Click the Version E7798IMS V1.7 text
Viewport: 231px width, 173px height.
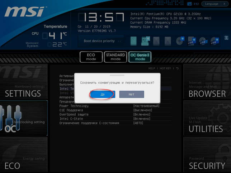tap(96, 31)
